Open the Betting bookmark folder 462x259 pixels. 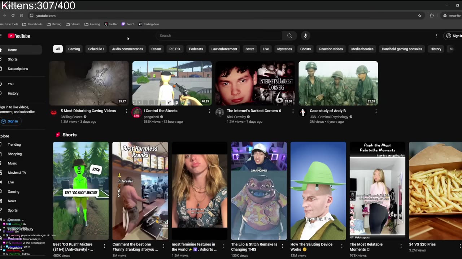[x=54, y=24]
